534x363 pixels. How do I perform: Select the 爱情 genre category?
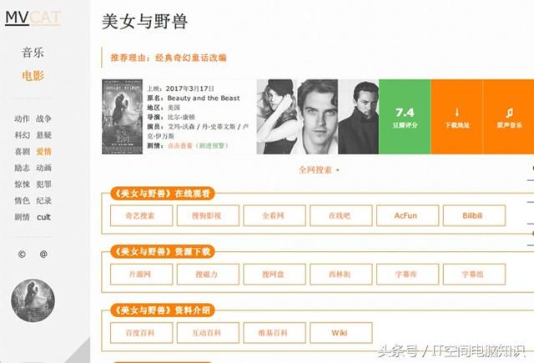pyautogui.click(x=44, y=152)
